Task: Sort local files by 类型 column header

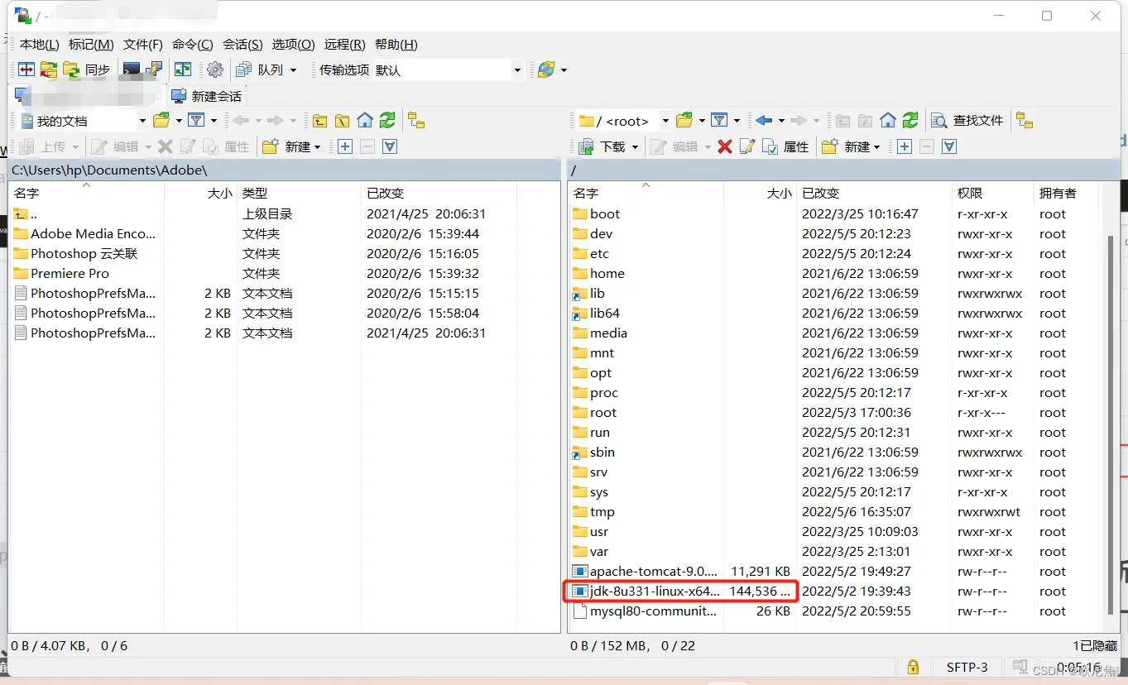Action: (299, 193)
